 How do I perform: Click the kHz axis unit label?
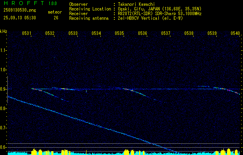3,31
